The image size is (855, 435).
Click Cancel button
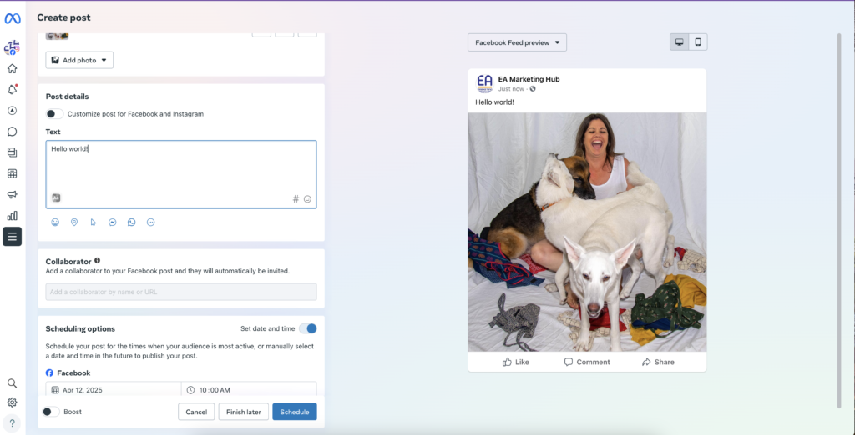point(196,412)
